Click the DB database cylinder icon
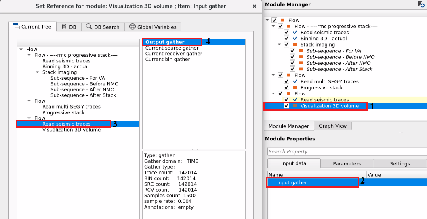 click(x=64, y=27)
